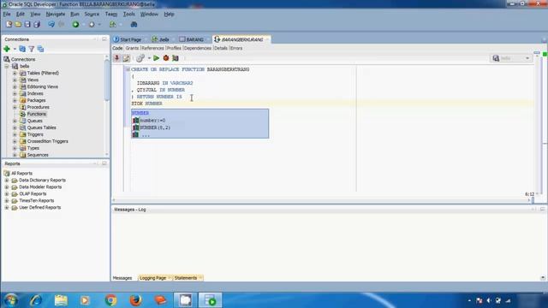Click the Save All toolbar icon
The width and height of the screenshot is (548, 308).
pos(37,25)
